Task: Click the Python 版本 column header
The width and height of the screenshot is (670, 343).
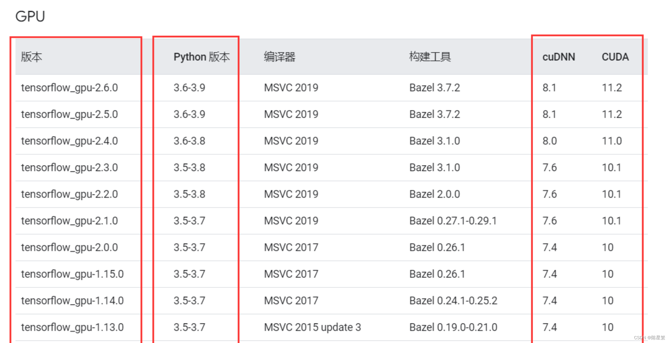Action: pos(201,57)
